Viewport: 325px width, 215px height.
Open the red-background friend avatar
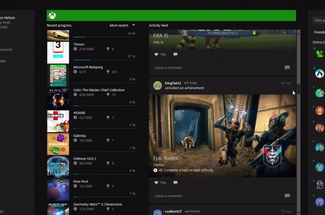pos(319,110)
